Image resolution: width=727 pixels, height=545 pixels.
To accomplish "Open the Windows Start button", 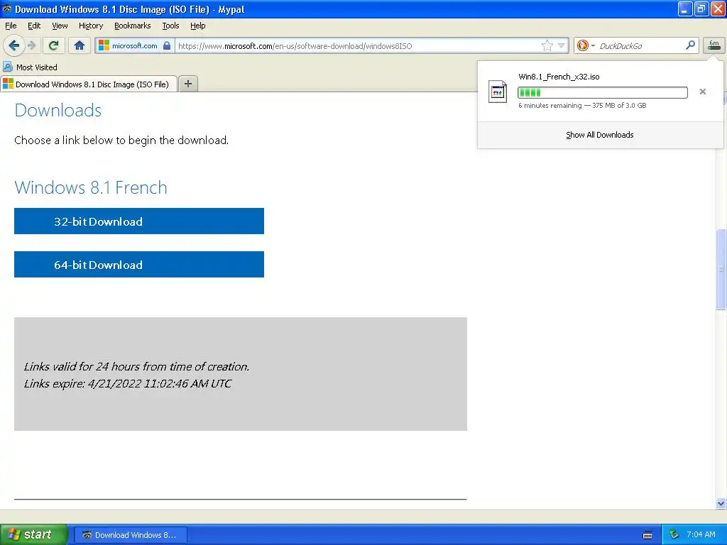I will point(33,534).
